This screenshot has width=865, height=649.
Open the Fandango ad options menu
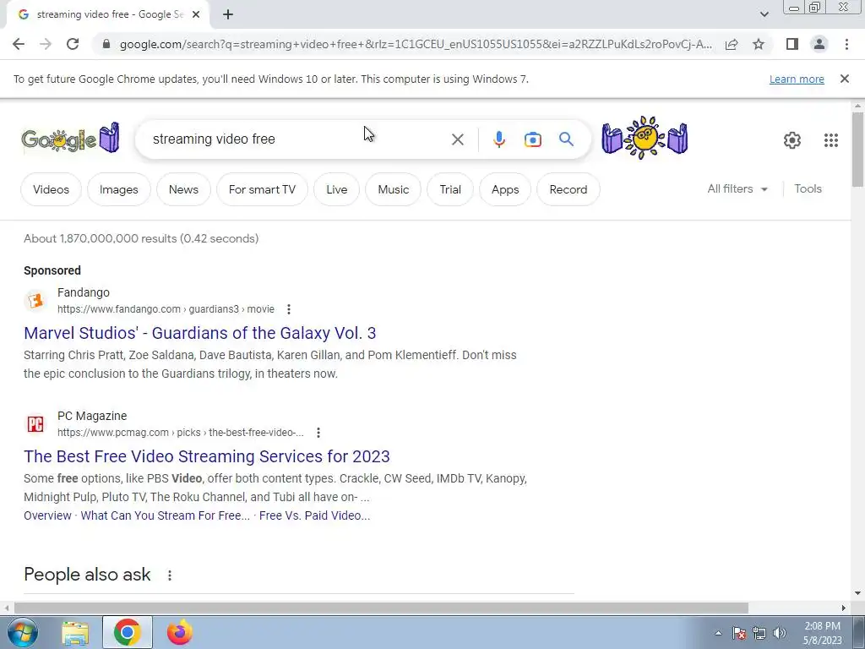click(x=289, y=309)
